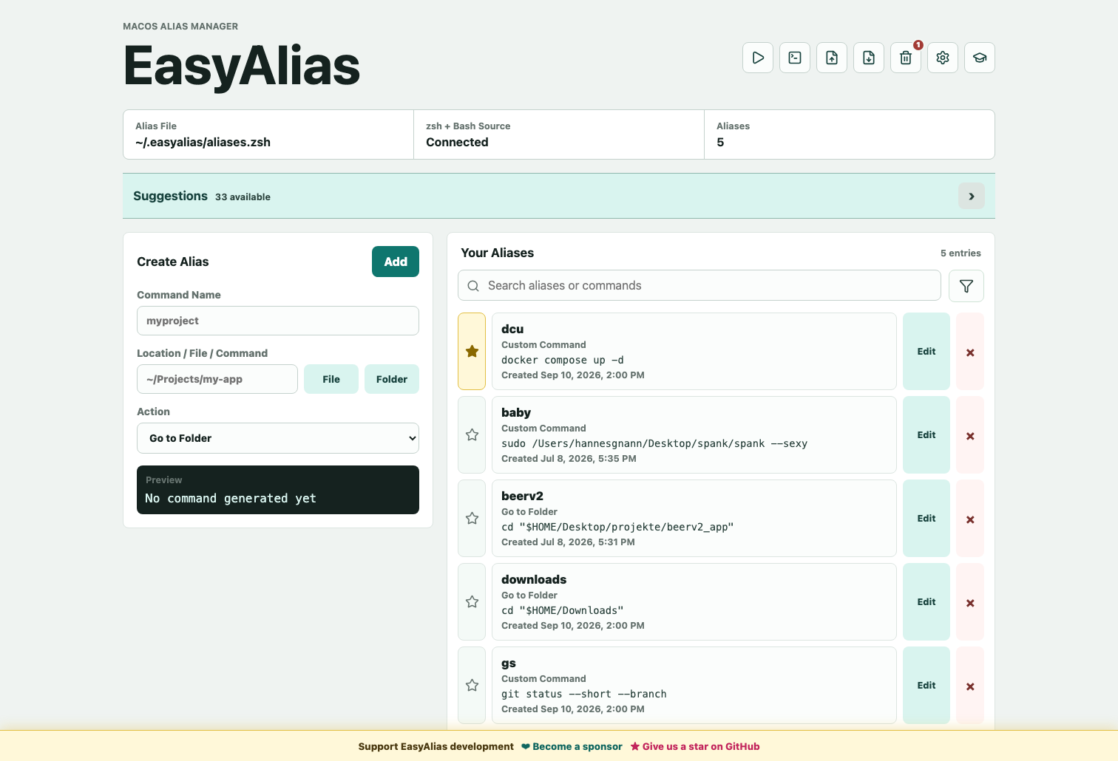Click the 'Connected' source status text
Image resolution: width=1118 pixels, height=761 pixels.
457,142
